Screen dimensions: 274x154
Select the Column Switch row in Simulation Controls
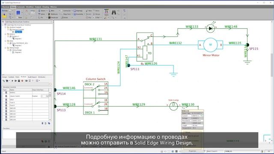point(26,96)
